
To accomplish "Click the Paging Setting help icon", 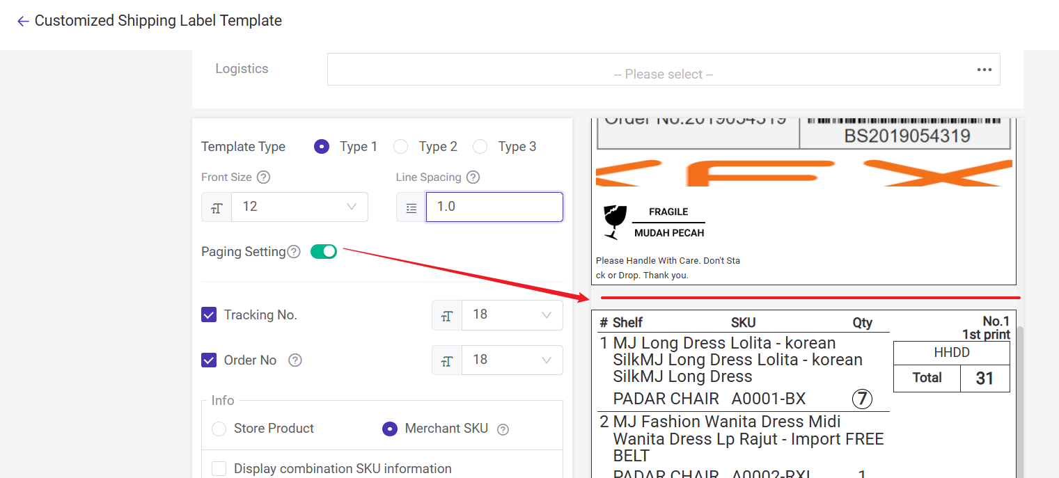I will pyautogui.click(x=294, y=252).
